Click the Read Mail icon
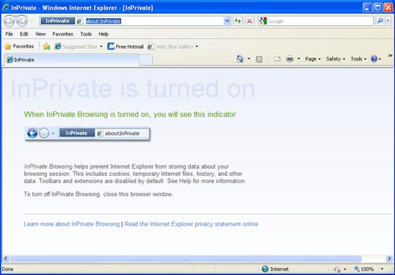395x275 pixels. 277,59
